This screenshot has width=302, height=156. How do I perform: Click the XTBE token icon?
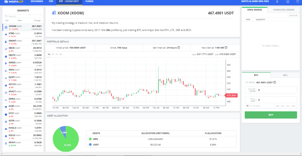tap(6, 34)
